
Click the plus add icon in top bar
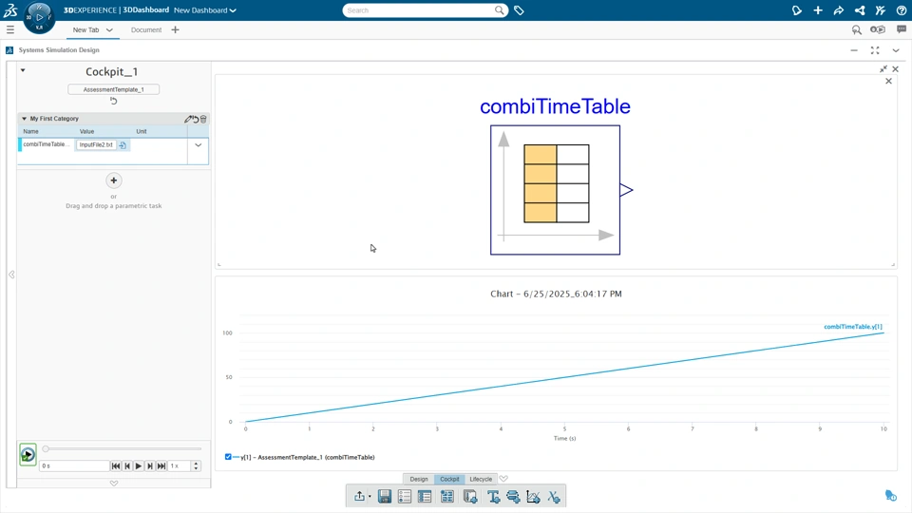coord(818,10)
